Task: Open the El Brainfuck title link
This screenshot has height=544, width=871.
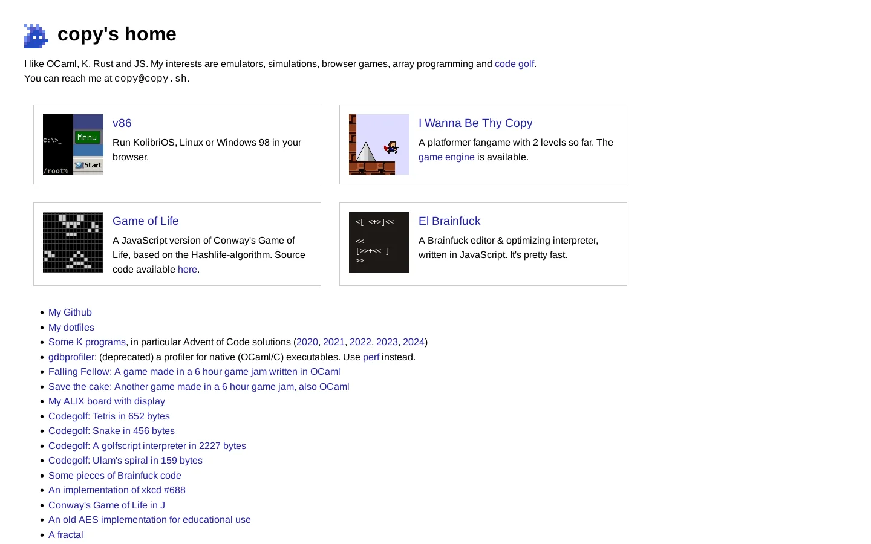Action: coord(449,221)
